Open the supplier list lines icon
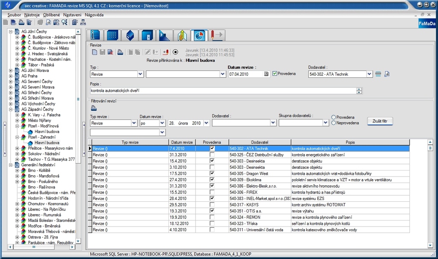The image size is (438, 259). [378, 74]
